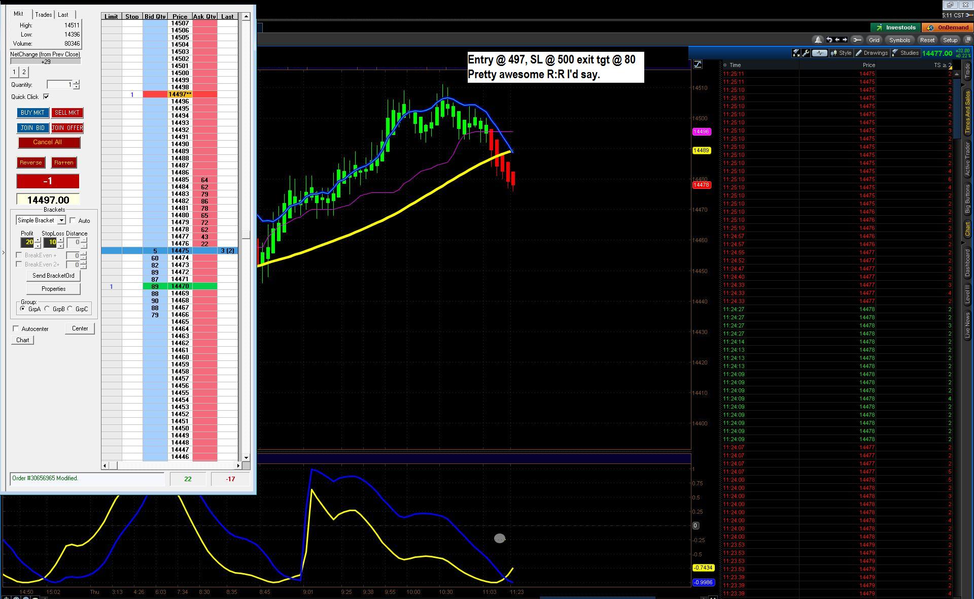Center the price ladder
This screenshot has width=974, height=599.
click(80, 328)
